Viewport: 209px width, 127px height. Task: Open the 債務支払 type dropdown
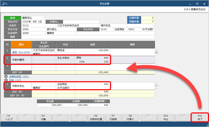point(44,18)
